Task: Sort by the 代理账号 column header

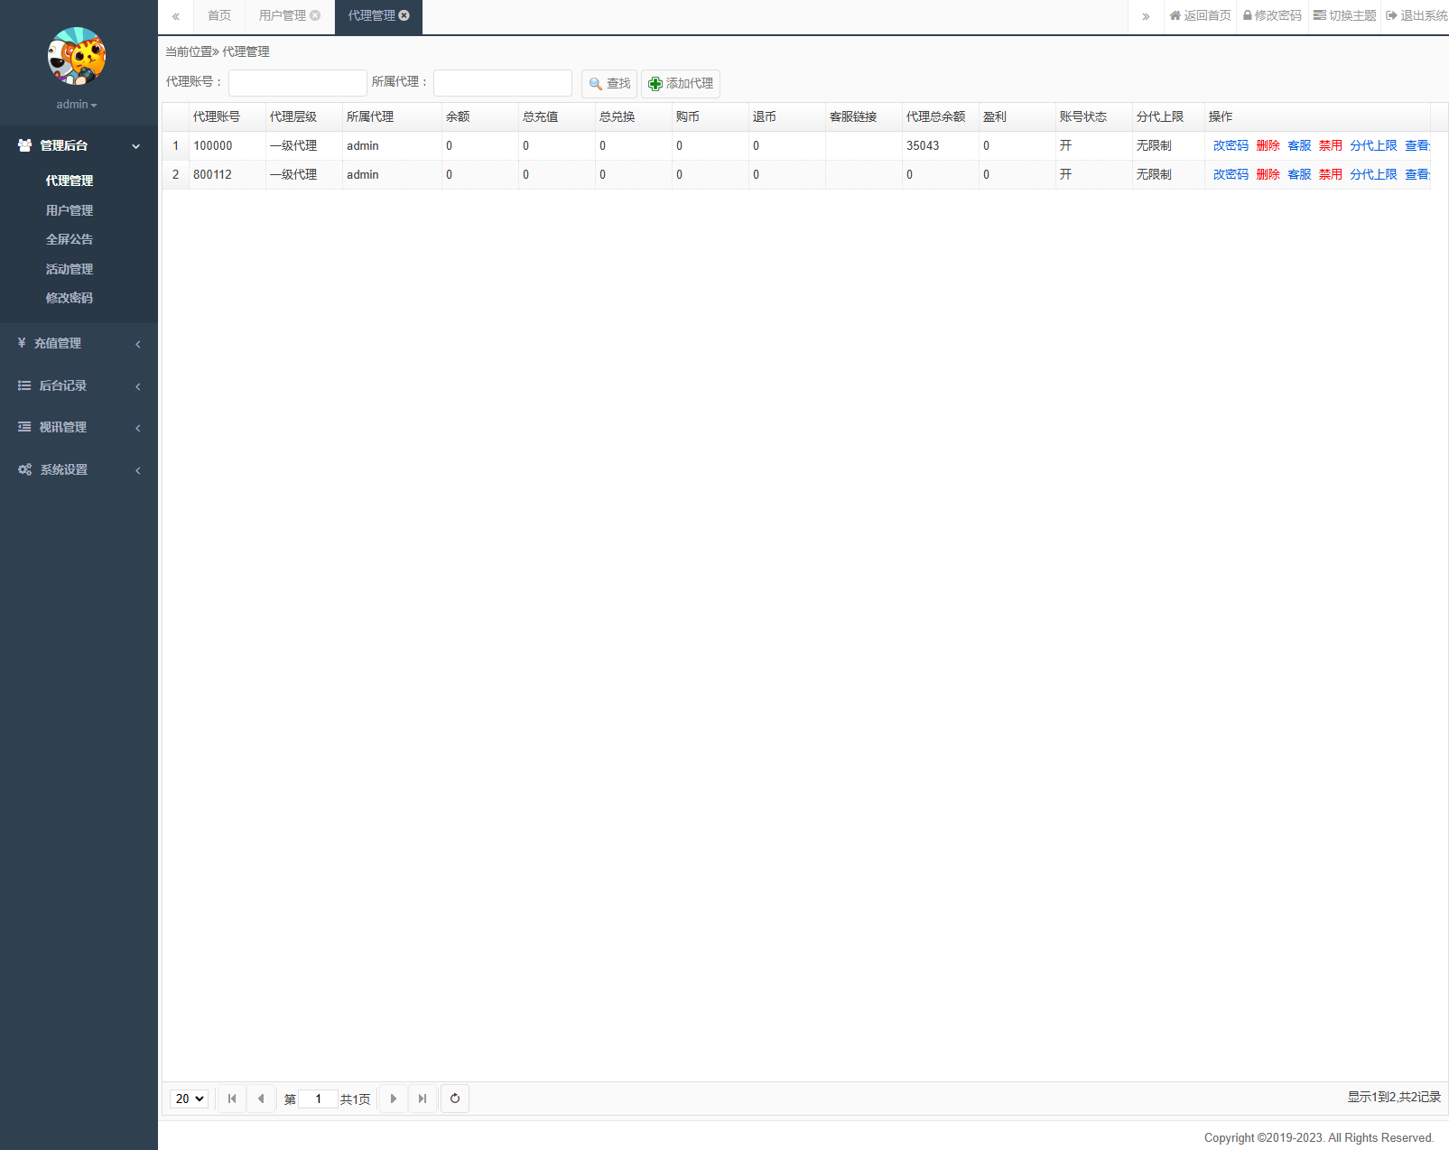Action: pyautogui.click(x=228, y=117)
